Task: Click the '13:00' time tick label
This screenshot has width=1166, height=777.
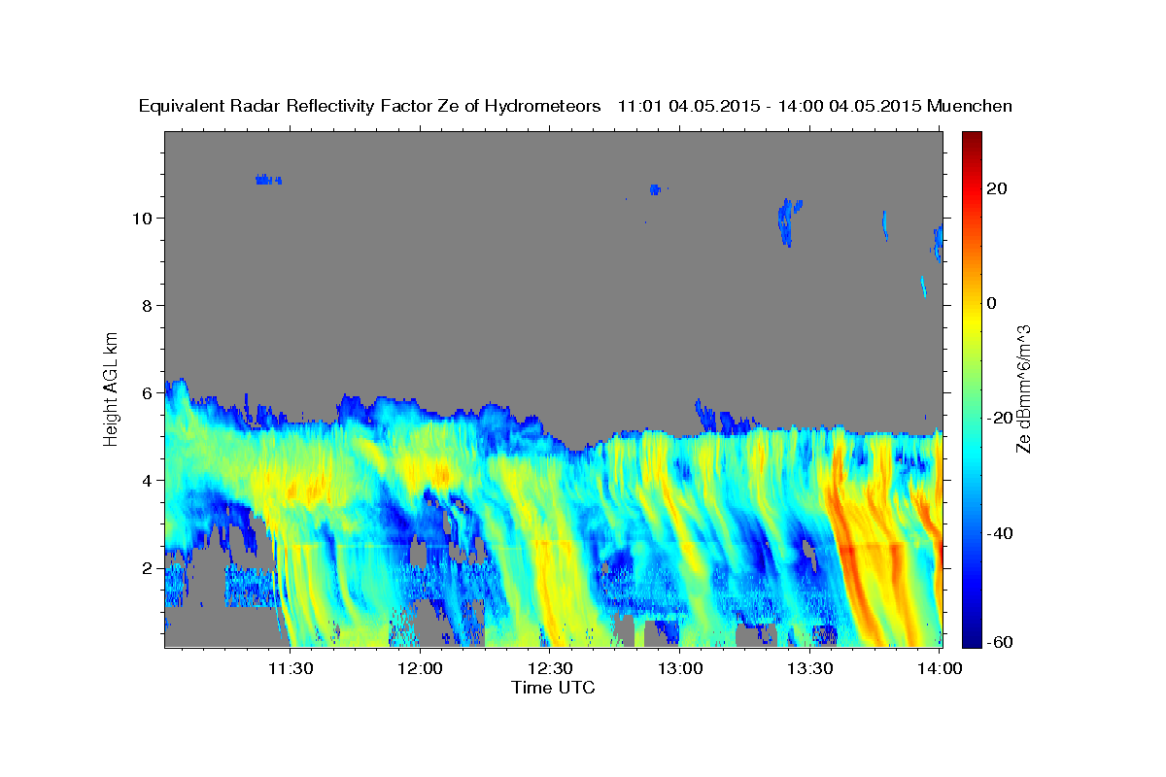Action: pos(680,668)
